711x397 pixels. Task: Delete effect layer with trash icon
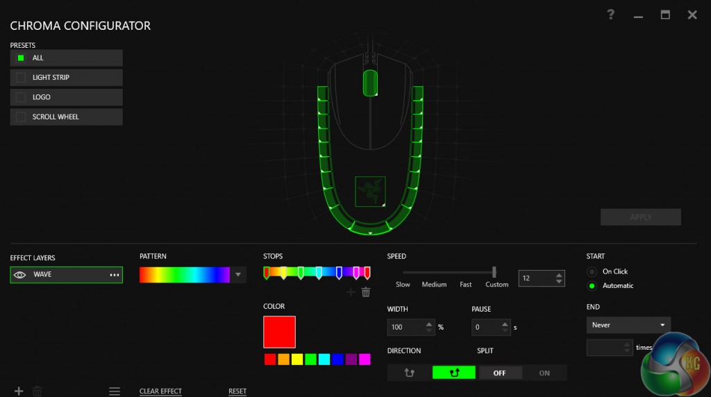pyautogui.click(x=37, y=391)
